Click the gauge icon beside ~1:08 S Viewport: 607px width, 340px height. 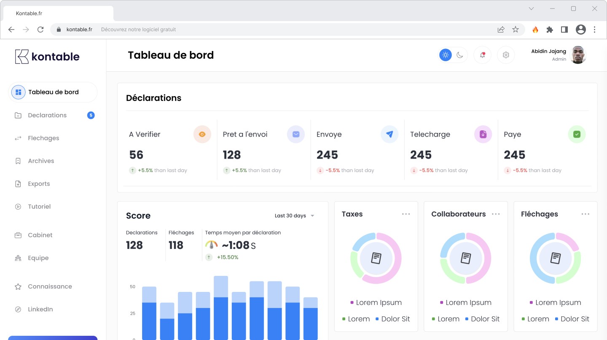211,245
